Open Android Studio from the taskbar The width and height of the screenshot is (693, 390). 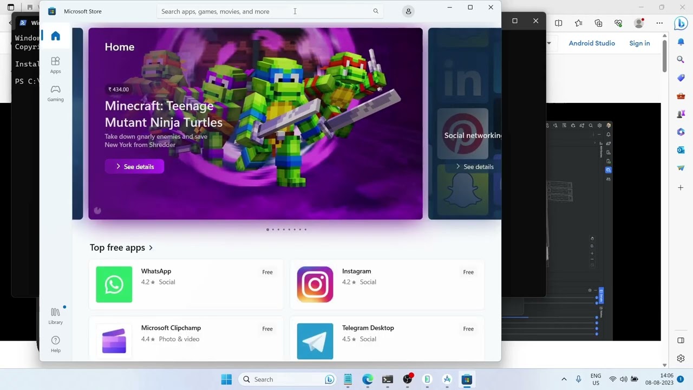point(447,379)
